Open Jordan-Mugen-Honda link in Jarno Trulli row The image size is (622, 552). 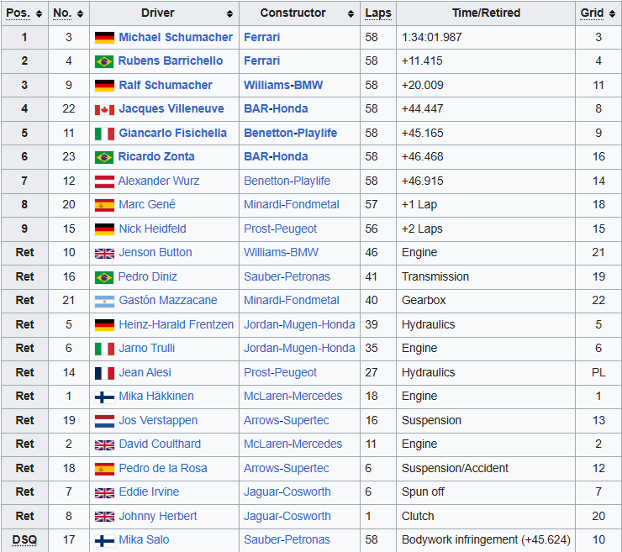coord(299,348)
